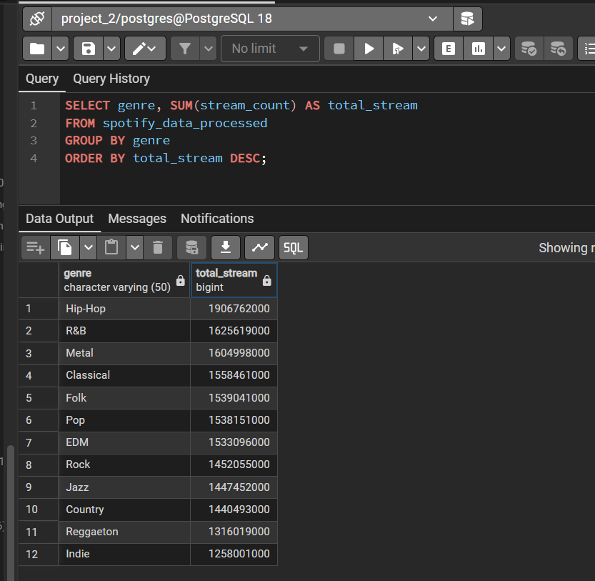Viewport: 595px width, 581px height.
Task: Select the cell with value 1316019000
Action: [x=234, y=532]
